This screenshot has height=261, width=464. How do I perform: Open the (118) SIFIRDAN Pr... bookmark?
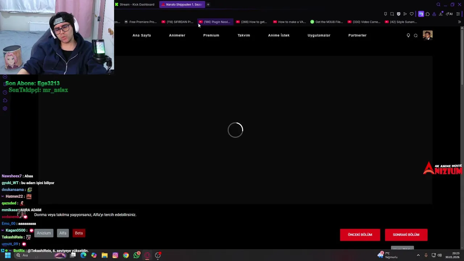coord(178,22)
